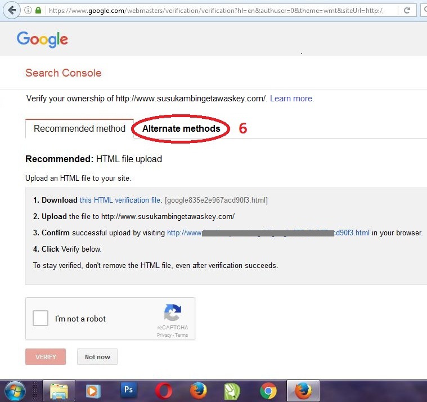
Task: Click '4. Click Verify below' step text
Action: tap(68, 249)
